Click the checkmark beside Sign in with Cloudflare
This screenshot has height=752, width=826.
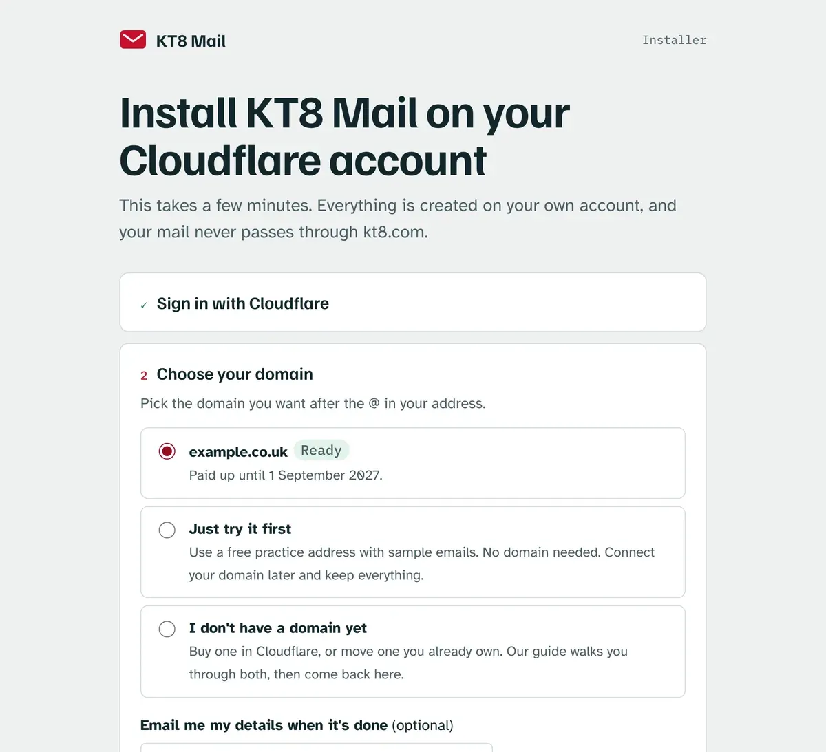coord(144,305)
